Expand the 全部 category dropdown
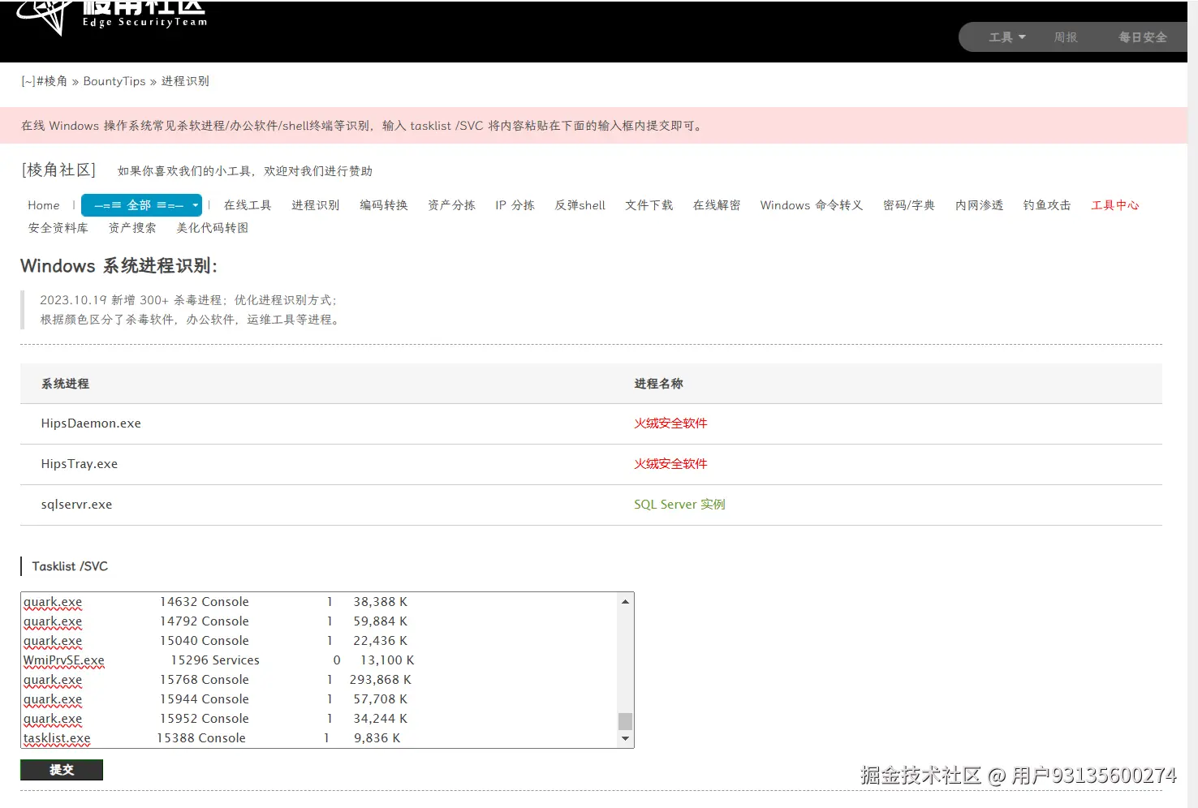Image resolution: width=1198 pixels, height=808 pixels. pos(141,205)
